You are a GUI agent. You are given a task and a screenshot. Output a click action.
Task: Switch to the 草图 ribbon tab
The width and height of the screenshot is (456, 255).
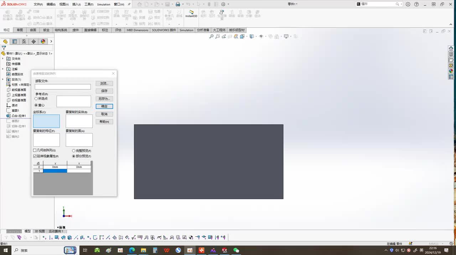[x=20, y=30]
